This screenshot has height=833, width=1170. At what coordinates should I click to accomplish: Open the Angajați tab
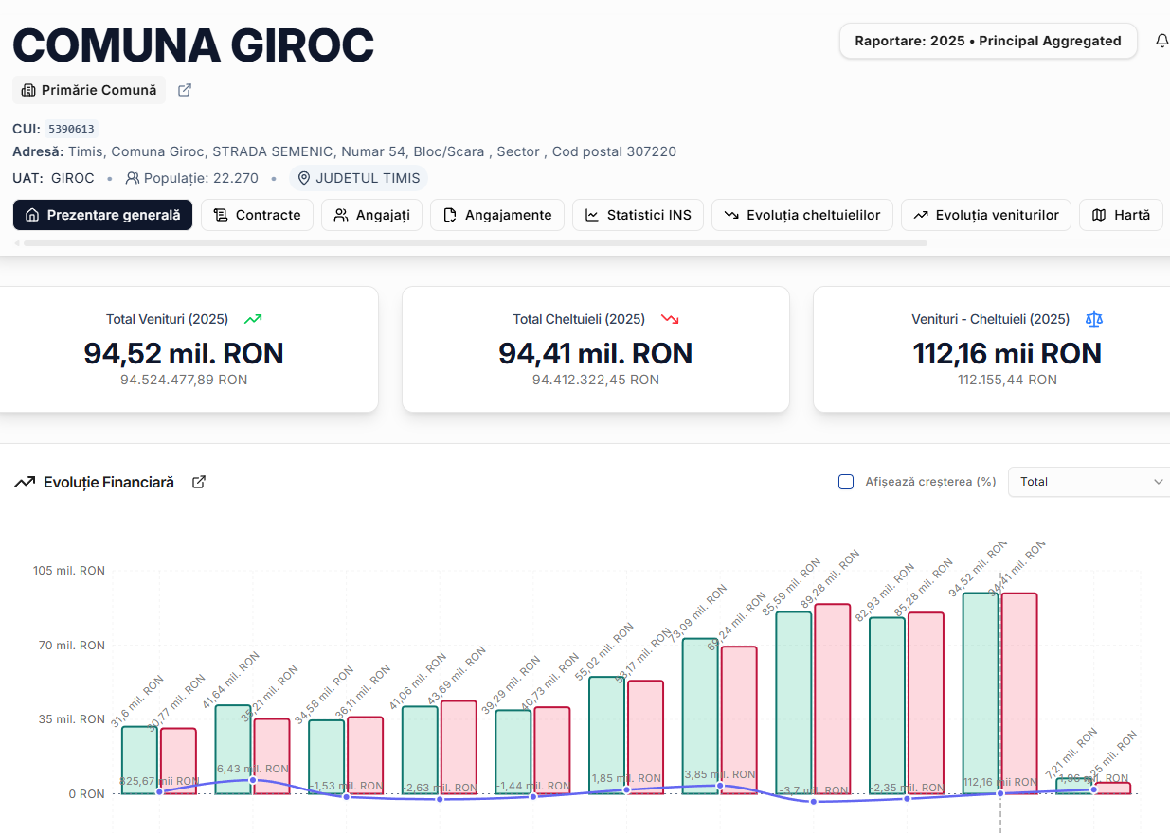click(x=371, y=215)
